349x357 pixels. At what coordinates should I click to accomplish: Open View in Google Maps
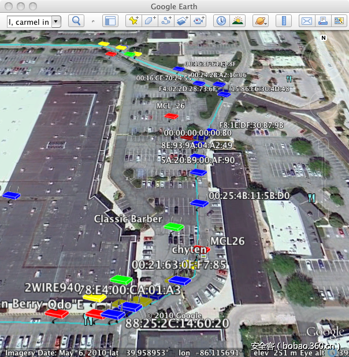click(339, 21)
